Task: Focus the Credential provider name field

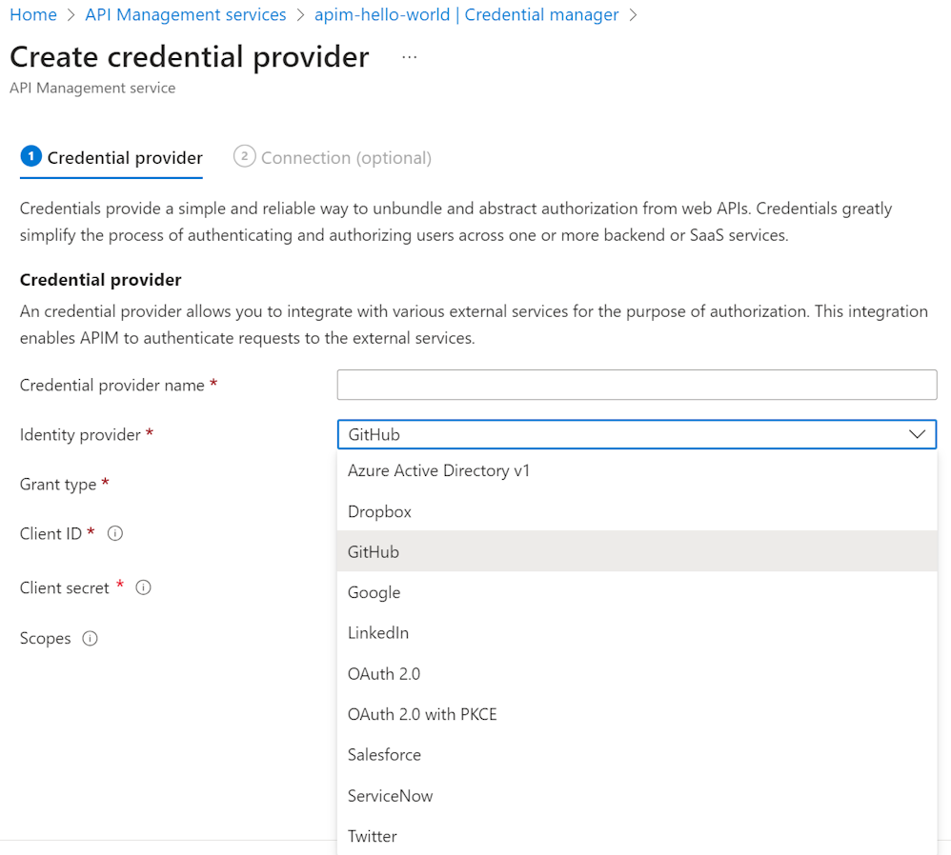Action: [x=637, y=385]
